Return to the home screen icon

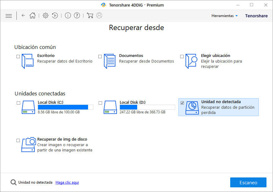[x=33, y=15]
